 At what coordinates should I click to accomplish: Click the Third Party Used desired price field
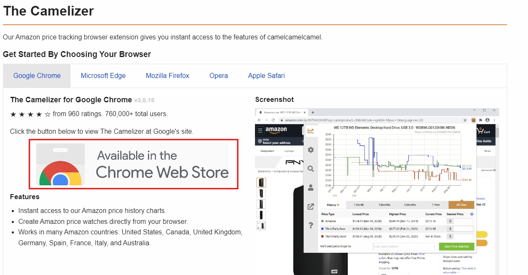tap(462, 236)
